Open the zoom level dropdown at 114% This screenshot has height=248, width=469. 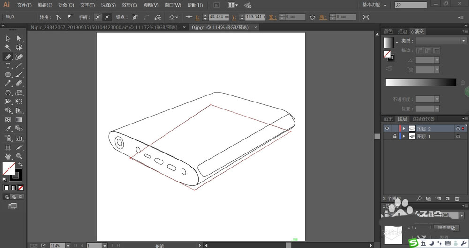pos(68,246)
